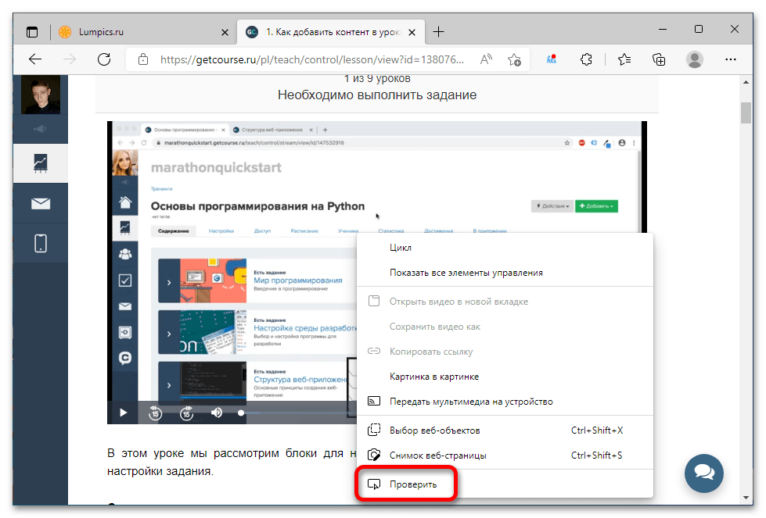The height and width of the screenshot is (518, 766).
Task: Open the messages envelope icon in sidebar
Action: [41, 203]
